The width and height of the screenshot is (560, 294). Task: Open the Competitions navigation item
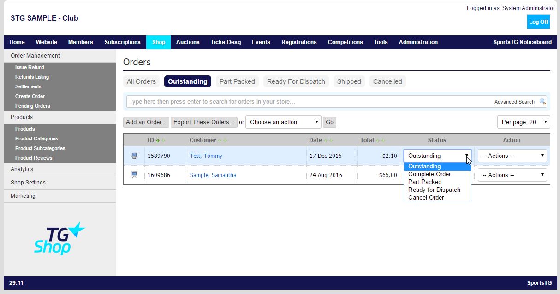click(x=346, y=42)
